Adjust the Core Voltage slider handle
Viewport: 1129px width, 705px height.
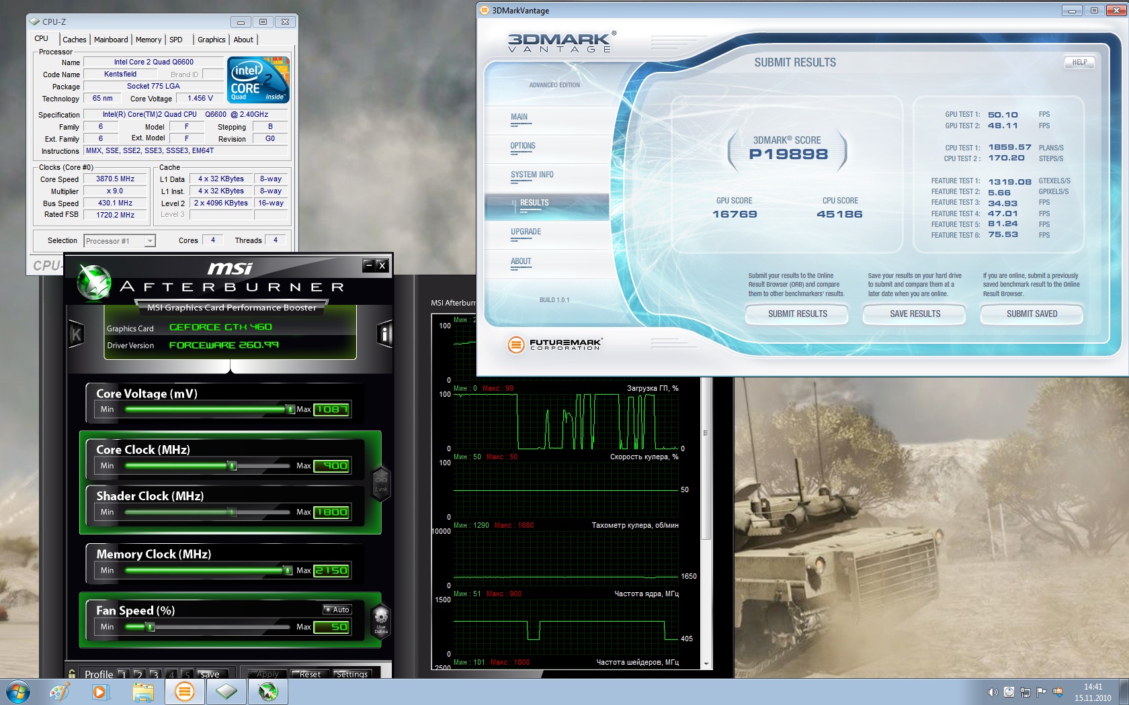pyautogui.click(x=290, y=409)
